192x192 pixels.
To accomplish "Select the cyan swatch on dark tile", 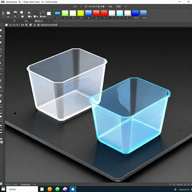I will [x=57, y=13].
